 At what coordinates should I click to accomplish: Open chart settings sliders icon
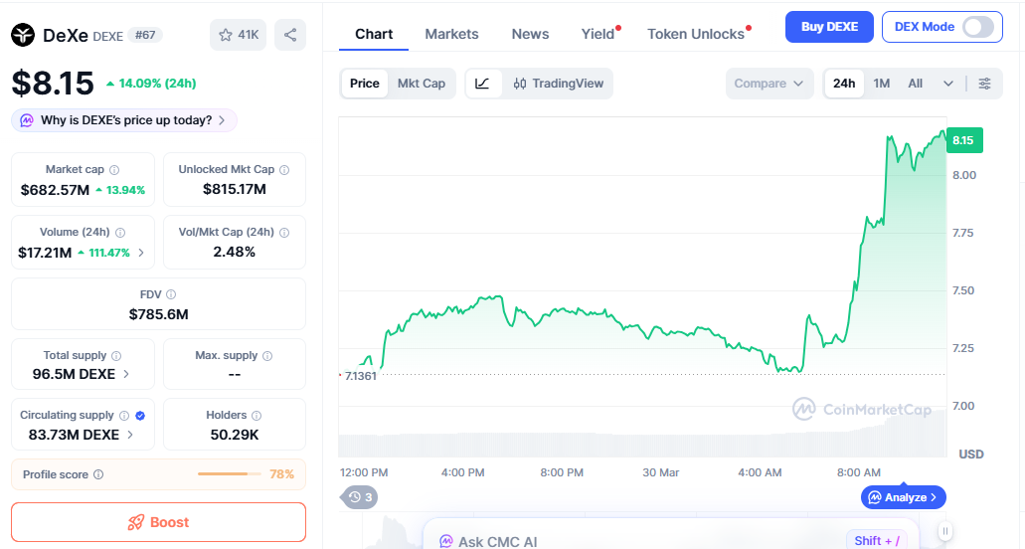[984, 84]
